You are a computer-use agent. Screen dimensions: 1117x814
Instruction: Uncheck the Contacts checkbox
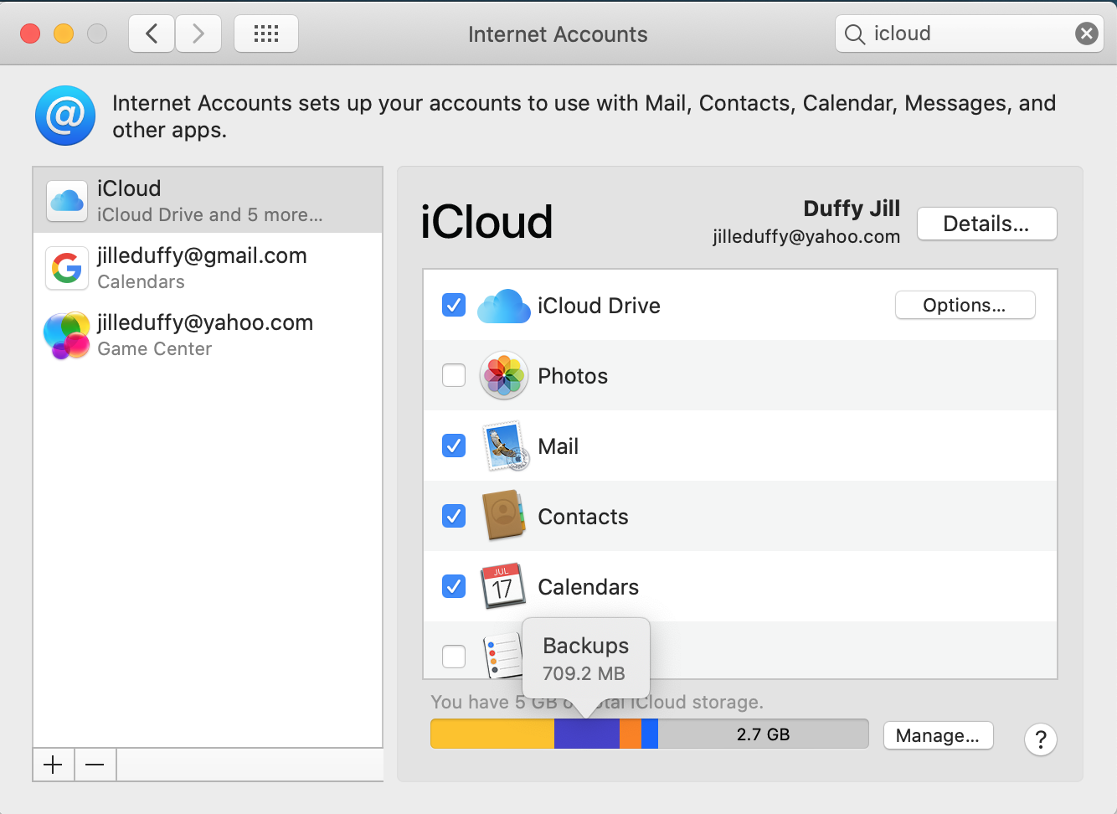pyautogui.click(x=454, y=516)
